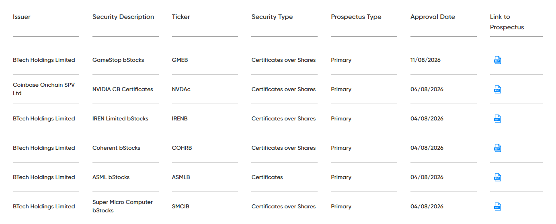Select the NVDAc ticker text
Screen dimensions: 556x224
pos(181,89)
